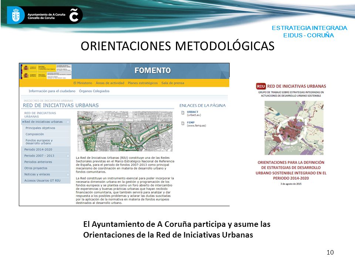Click the El Ayuntamiento de A Coruña participa caption

[177, 229]
